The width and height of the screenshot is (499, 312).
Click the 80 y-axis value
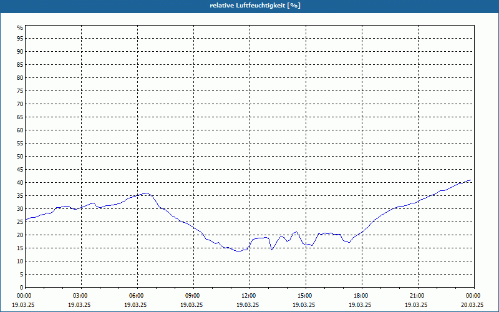tap(20, 77)
